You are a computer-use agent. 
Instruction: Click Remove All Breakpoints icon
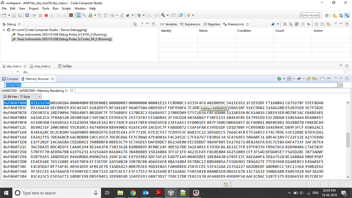pos(291,24)
